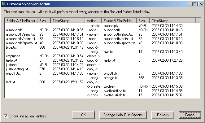Click the "copy ->" action for red.txt
205x123 pixels.
coord(92,82)
